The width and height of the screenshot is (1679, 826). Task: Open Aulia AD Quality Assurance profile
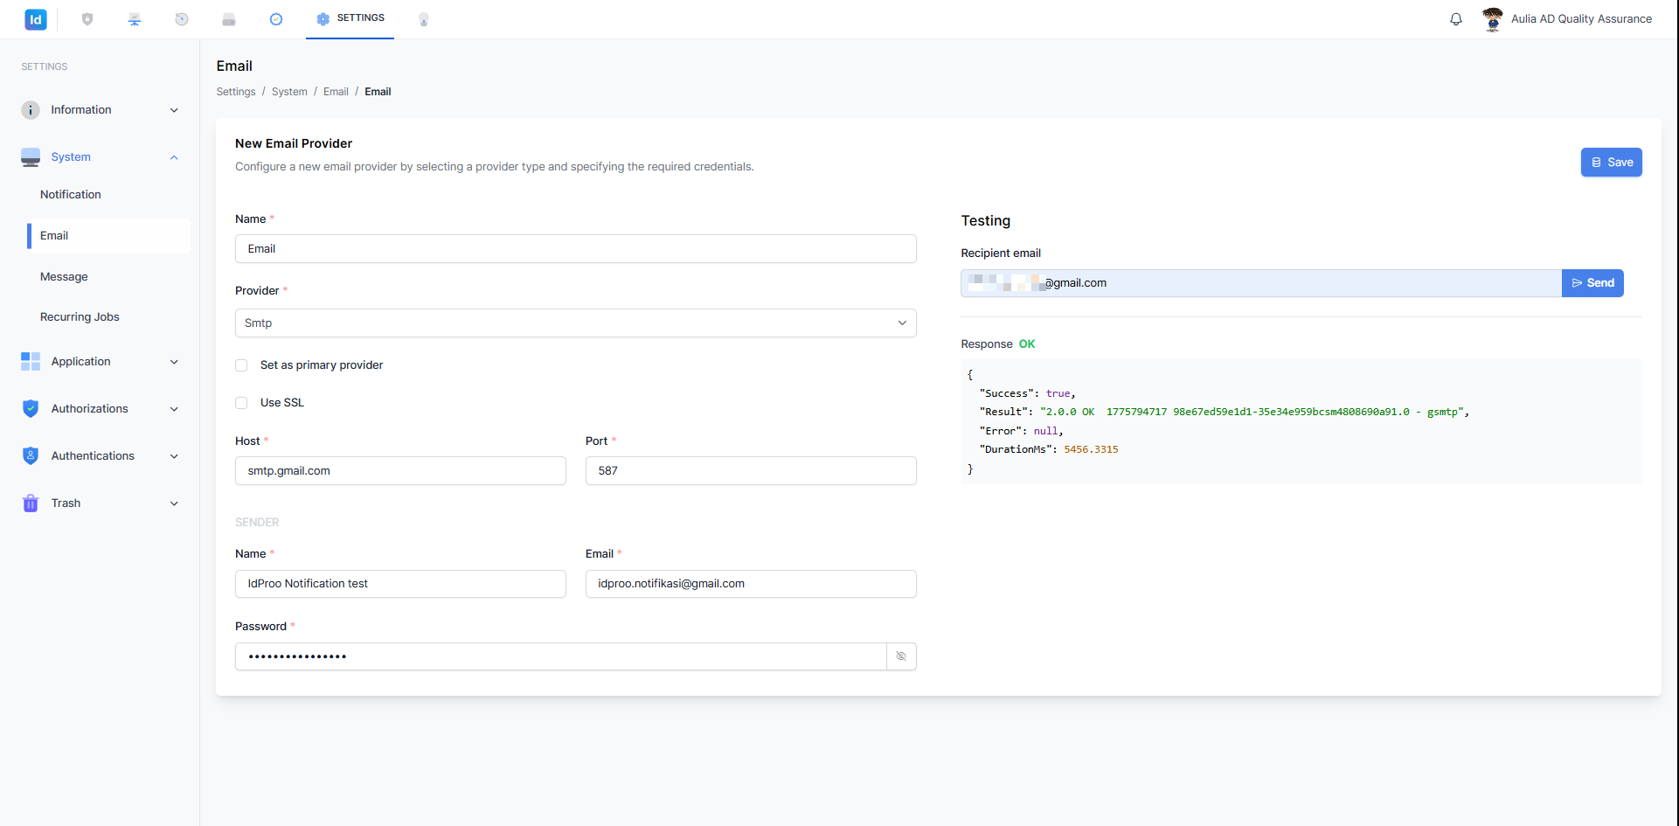tap(1581, 19)
